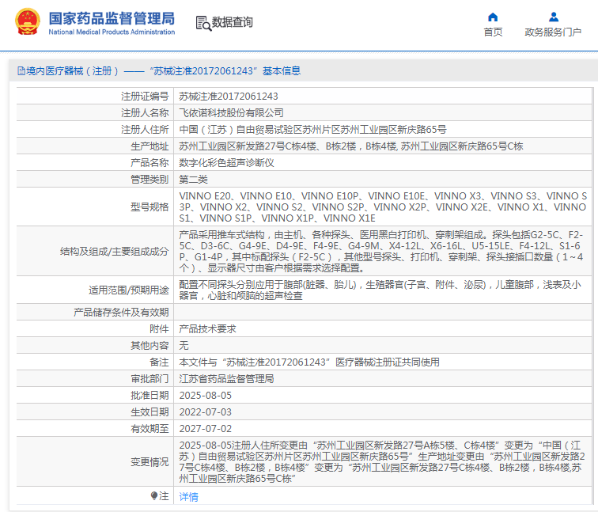The height and width of the screenshot is (512, 598).
Task: Click the 生效日期 row label
Action: click(149, 412)
